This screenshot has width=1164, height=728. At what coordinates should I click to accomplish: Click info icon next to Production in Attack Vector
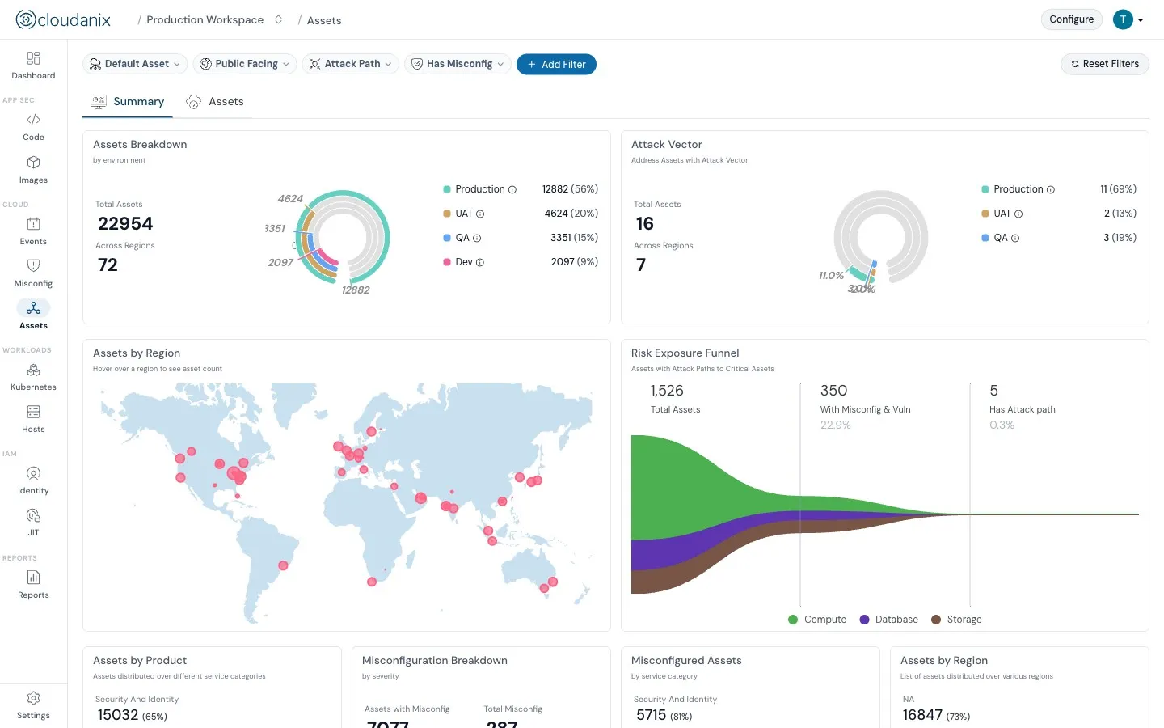[1051, 189]
